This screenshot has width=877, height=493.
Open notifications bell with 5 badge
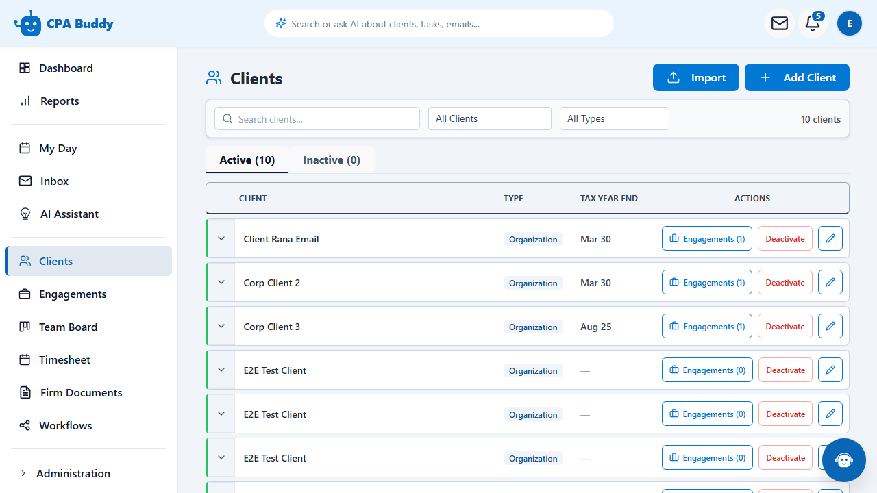[x=813, y=23]
